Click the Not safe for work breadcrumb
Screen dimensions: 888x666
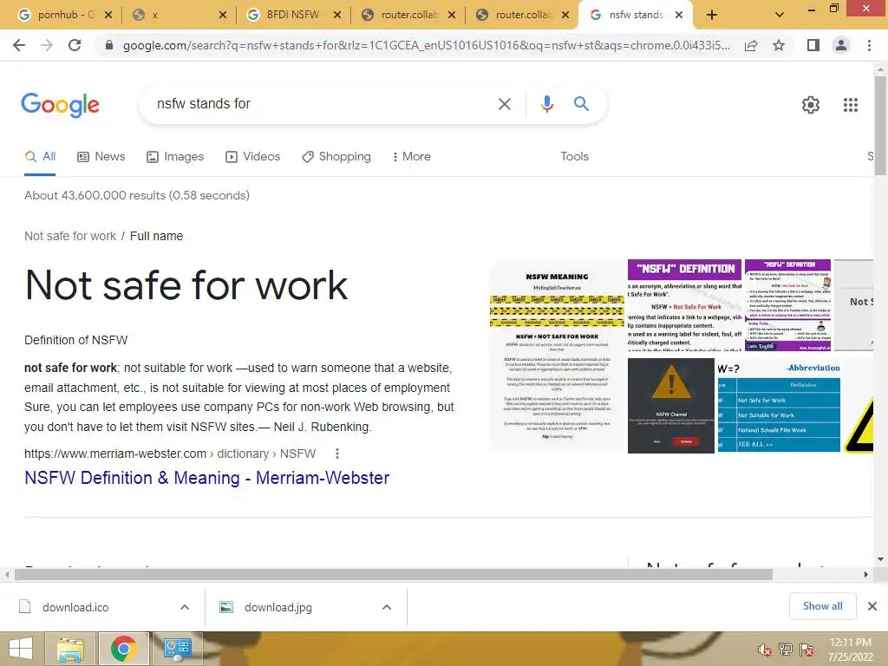pos(70,236)
